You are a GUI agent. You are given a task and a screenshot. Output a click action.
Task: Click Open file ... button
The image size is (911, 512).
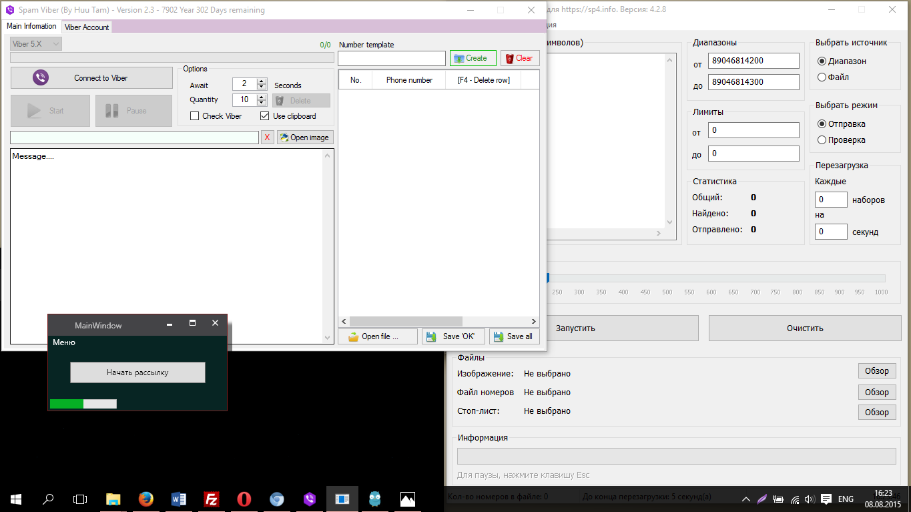pos(378,336)
